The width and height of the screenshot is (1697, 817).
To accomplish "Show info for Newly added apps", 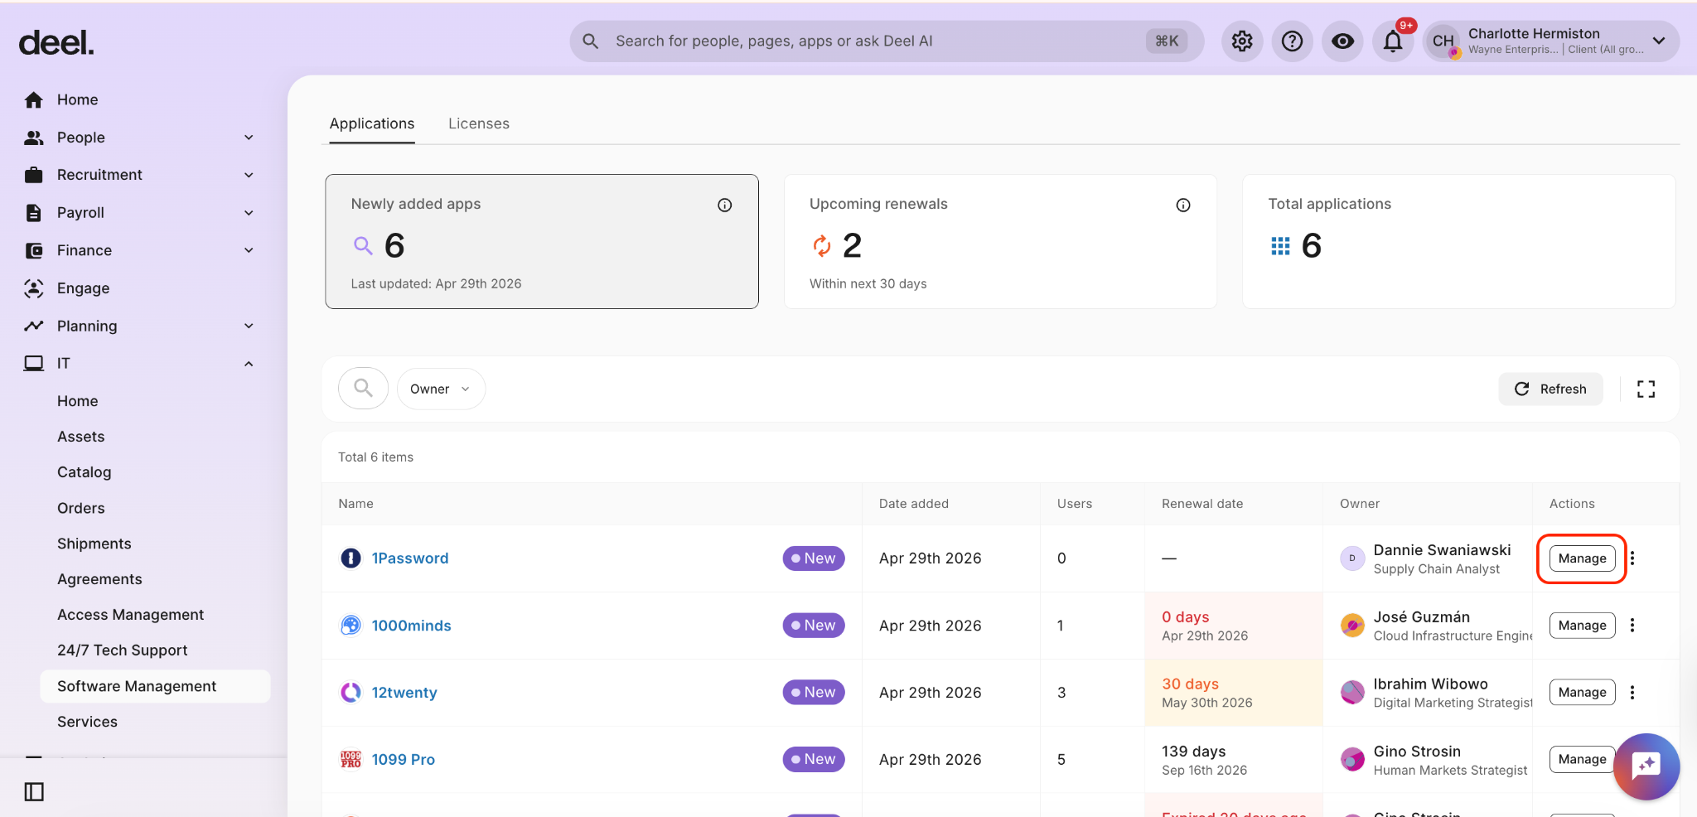I will [x=724, y=205].
